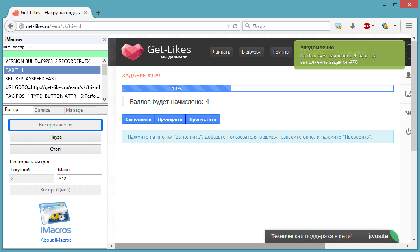Click the browser back arrow button
This screenshot has width=420, height=252.
11,26
